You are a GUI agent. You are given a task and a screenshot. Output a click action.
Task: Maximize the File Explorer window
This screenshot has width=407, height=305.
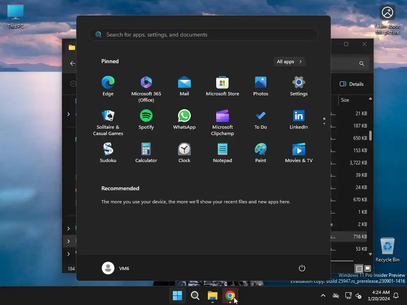(x=346, y=44)
